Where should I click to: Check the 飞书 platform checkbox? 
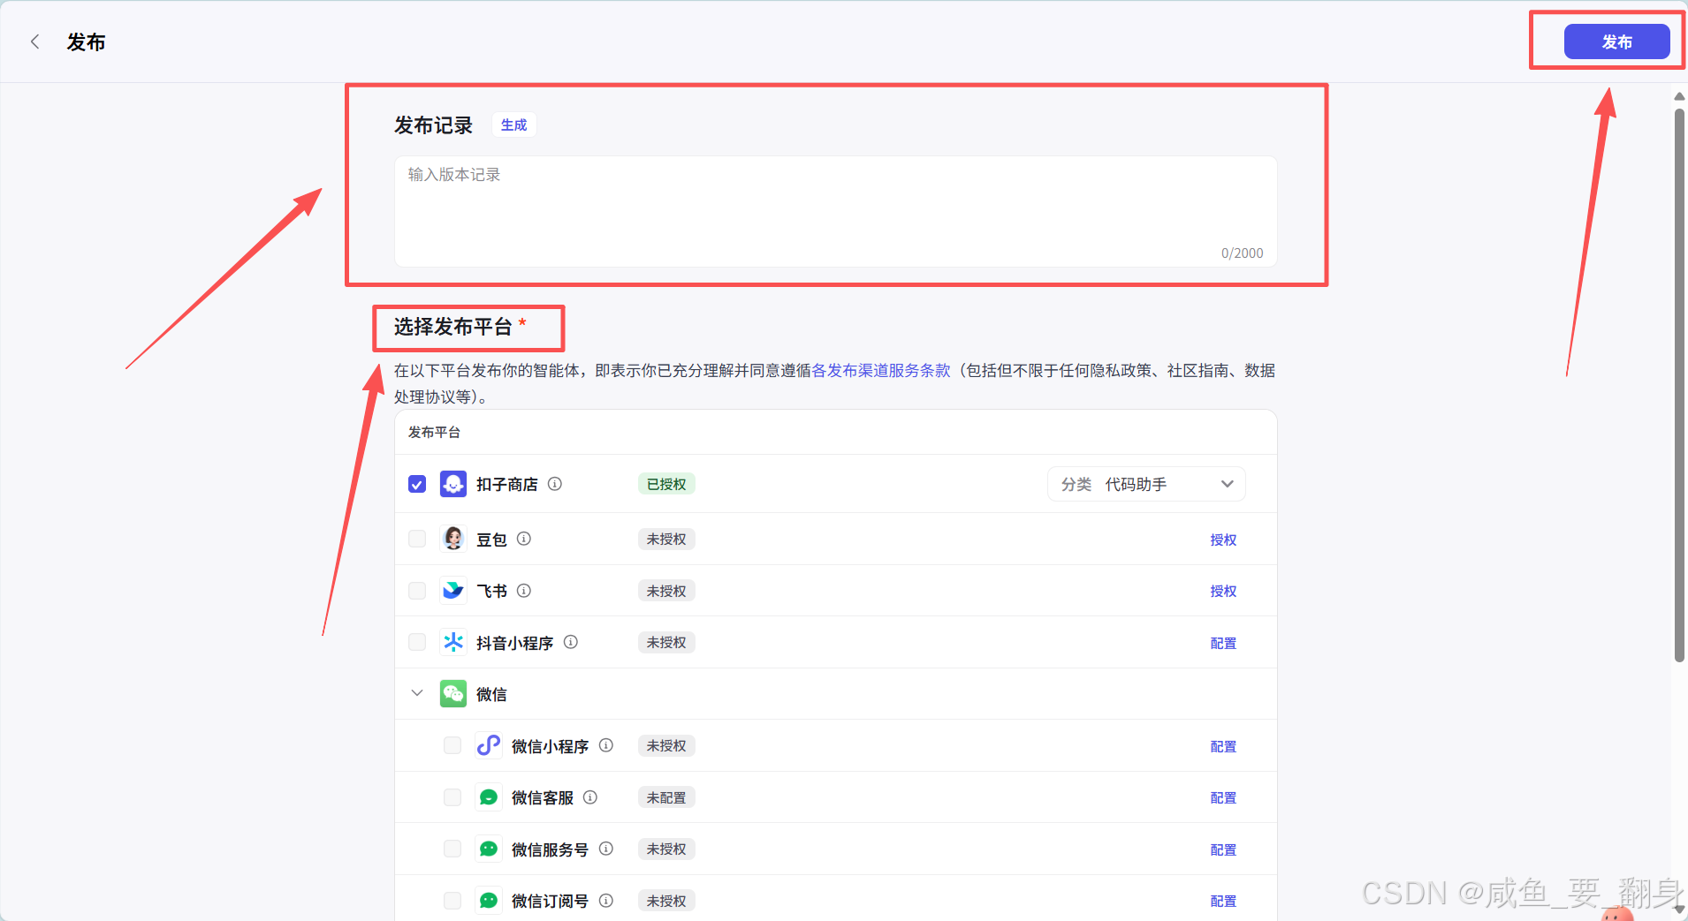click(x=417, y=591)
